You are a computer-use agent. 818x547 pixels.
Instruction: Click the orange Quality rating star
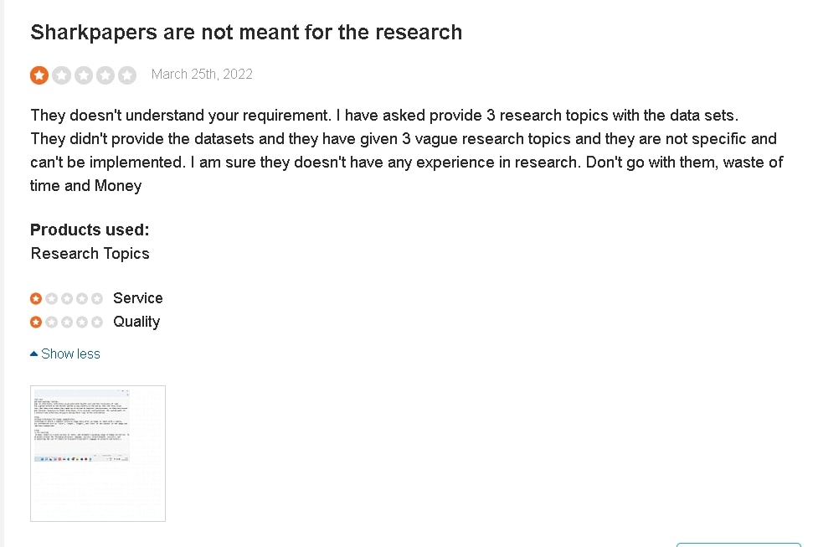click(x=36, y=322)
